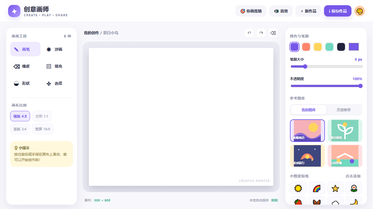This screenshot has height=209, width=373.
Task: Open the palette avatar profile
Action: coord(360,11)
